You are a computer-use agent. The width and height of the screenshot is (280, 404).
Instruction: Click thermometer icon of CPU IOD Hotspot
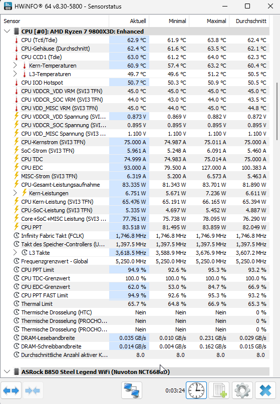17,83
